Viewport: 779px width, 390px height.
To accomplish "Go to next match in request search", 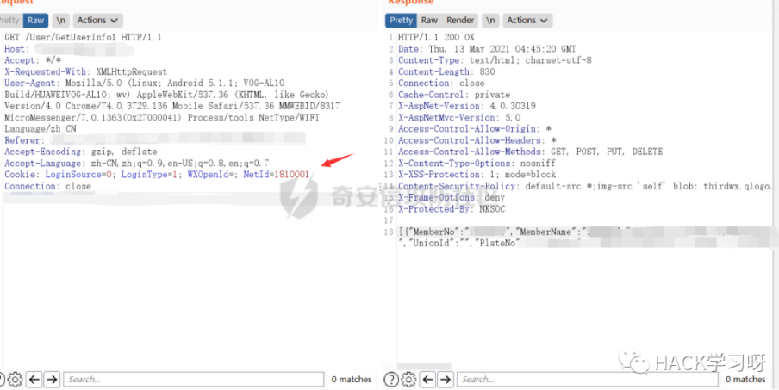I will click(52, 380).
